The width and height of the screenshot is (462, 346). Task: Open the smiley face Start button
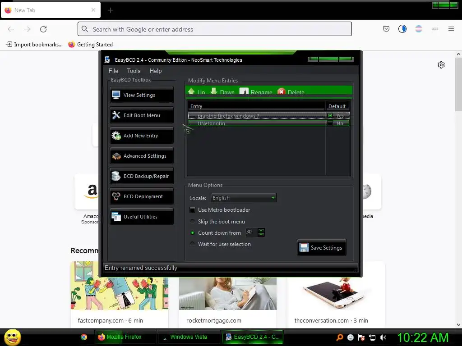pyautogui.click(x=12, y=337)
